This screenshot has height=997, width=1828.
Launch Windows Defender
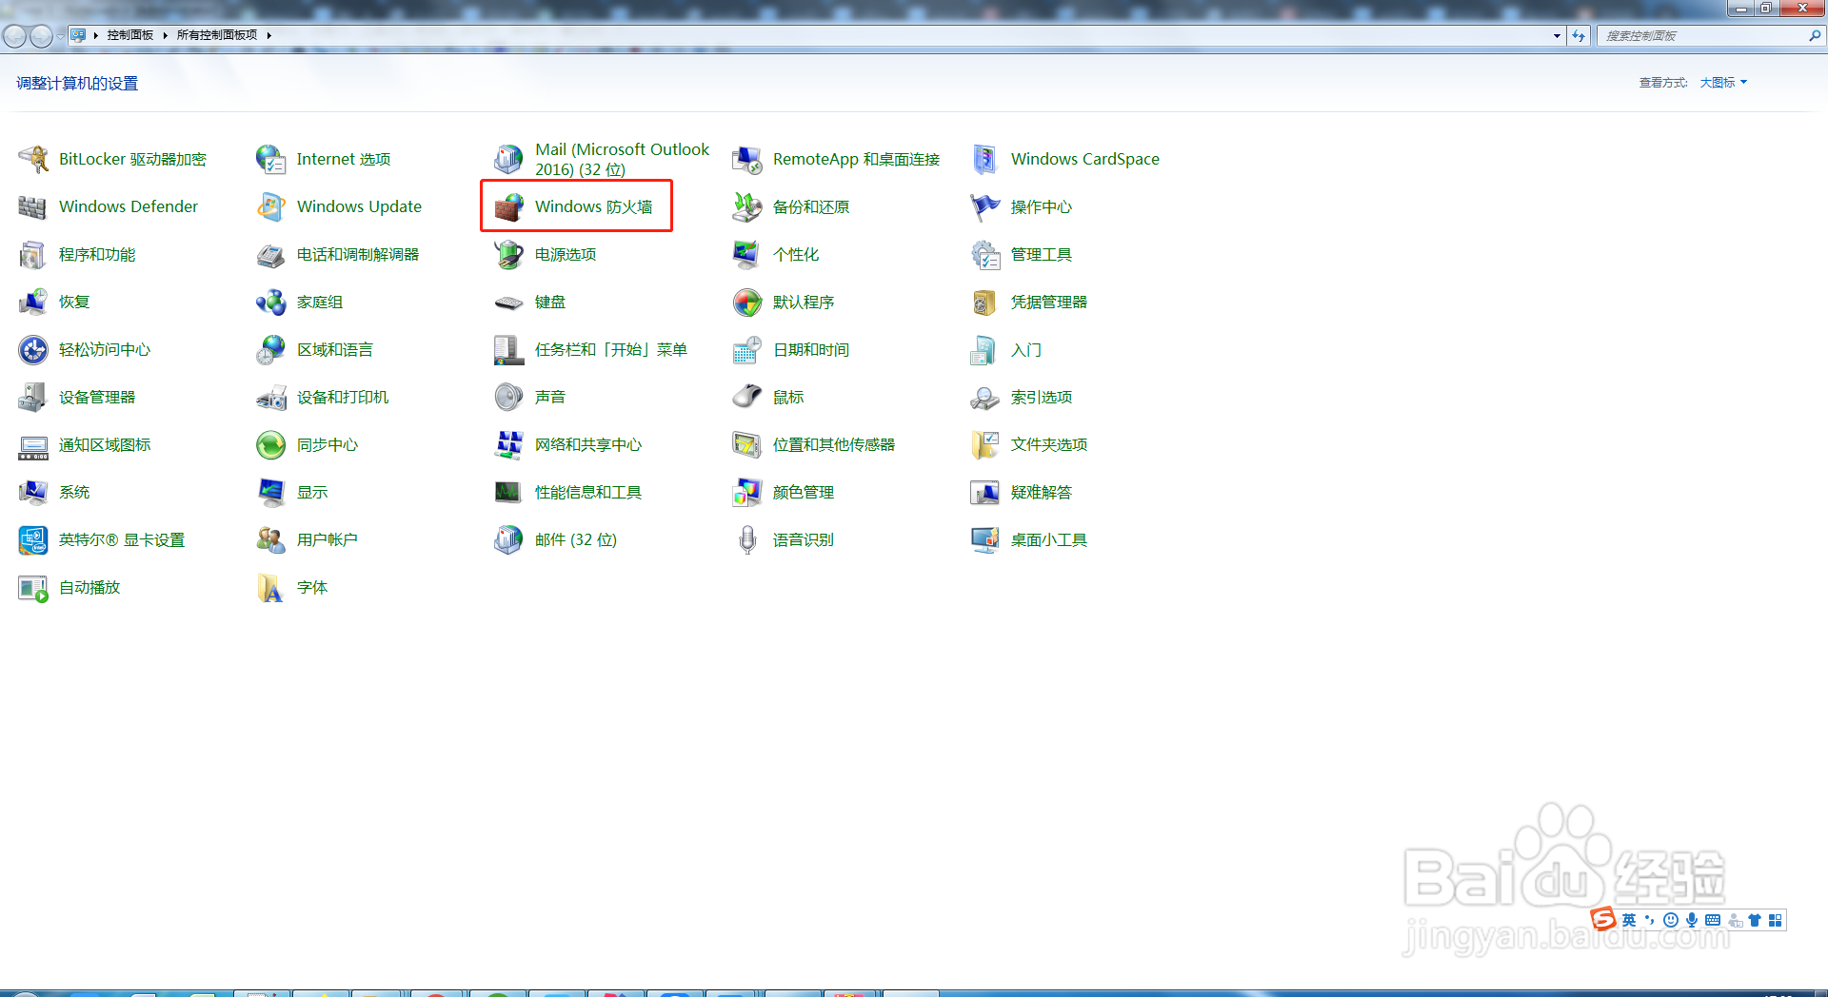pyautogui.click(x=129, y=206)
